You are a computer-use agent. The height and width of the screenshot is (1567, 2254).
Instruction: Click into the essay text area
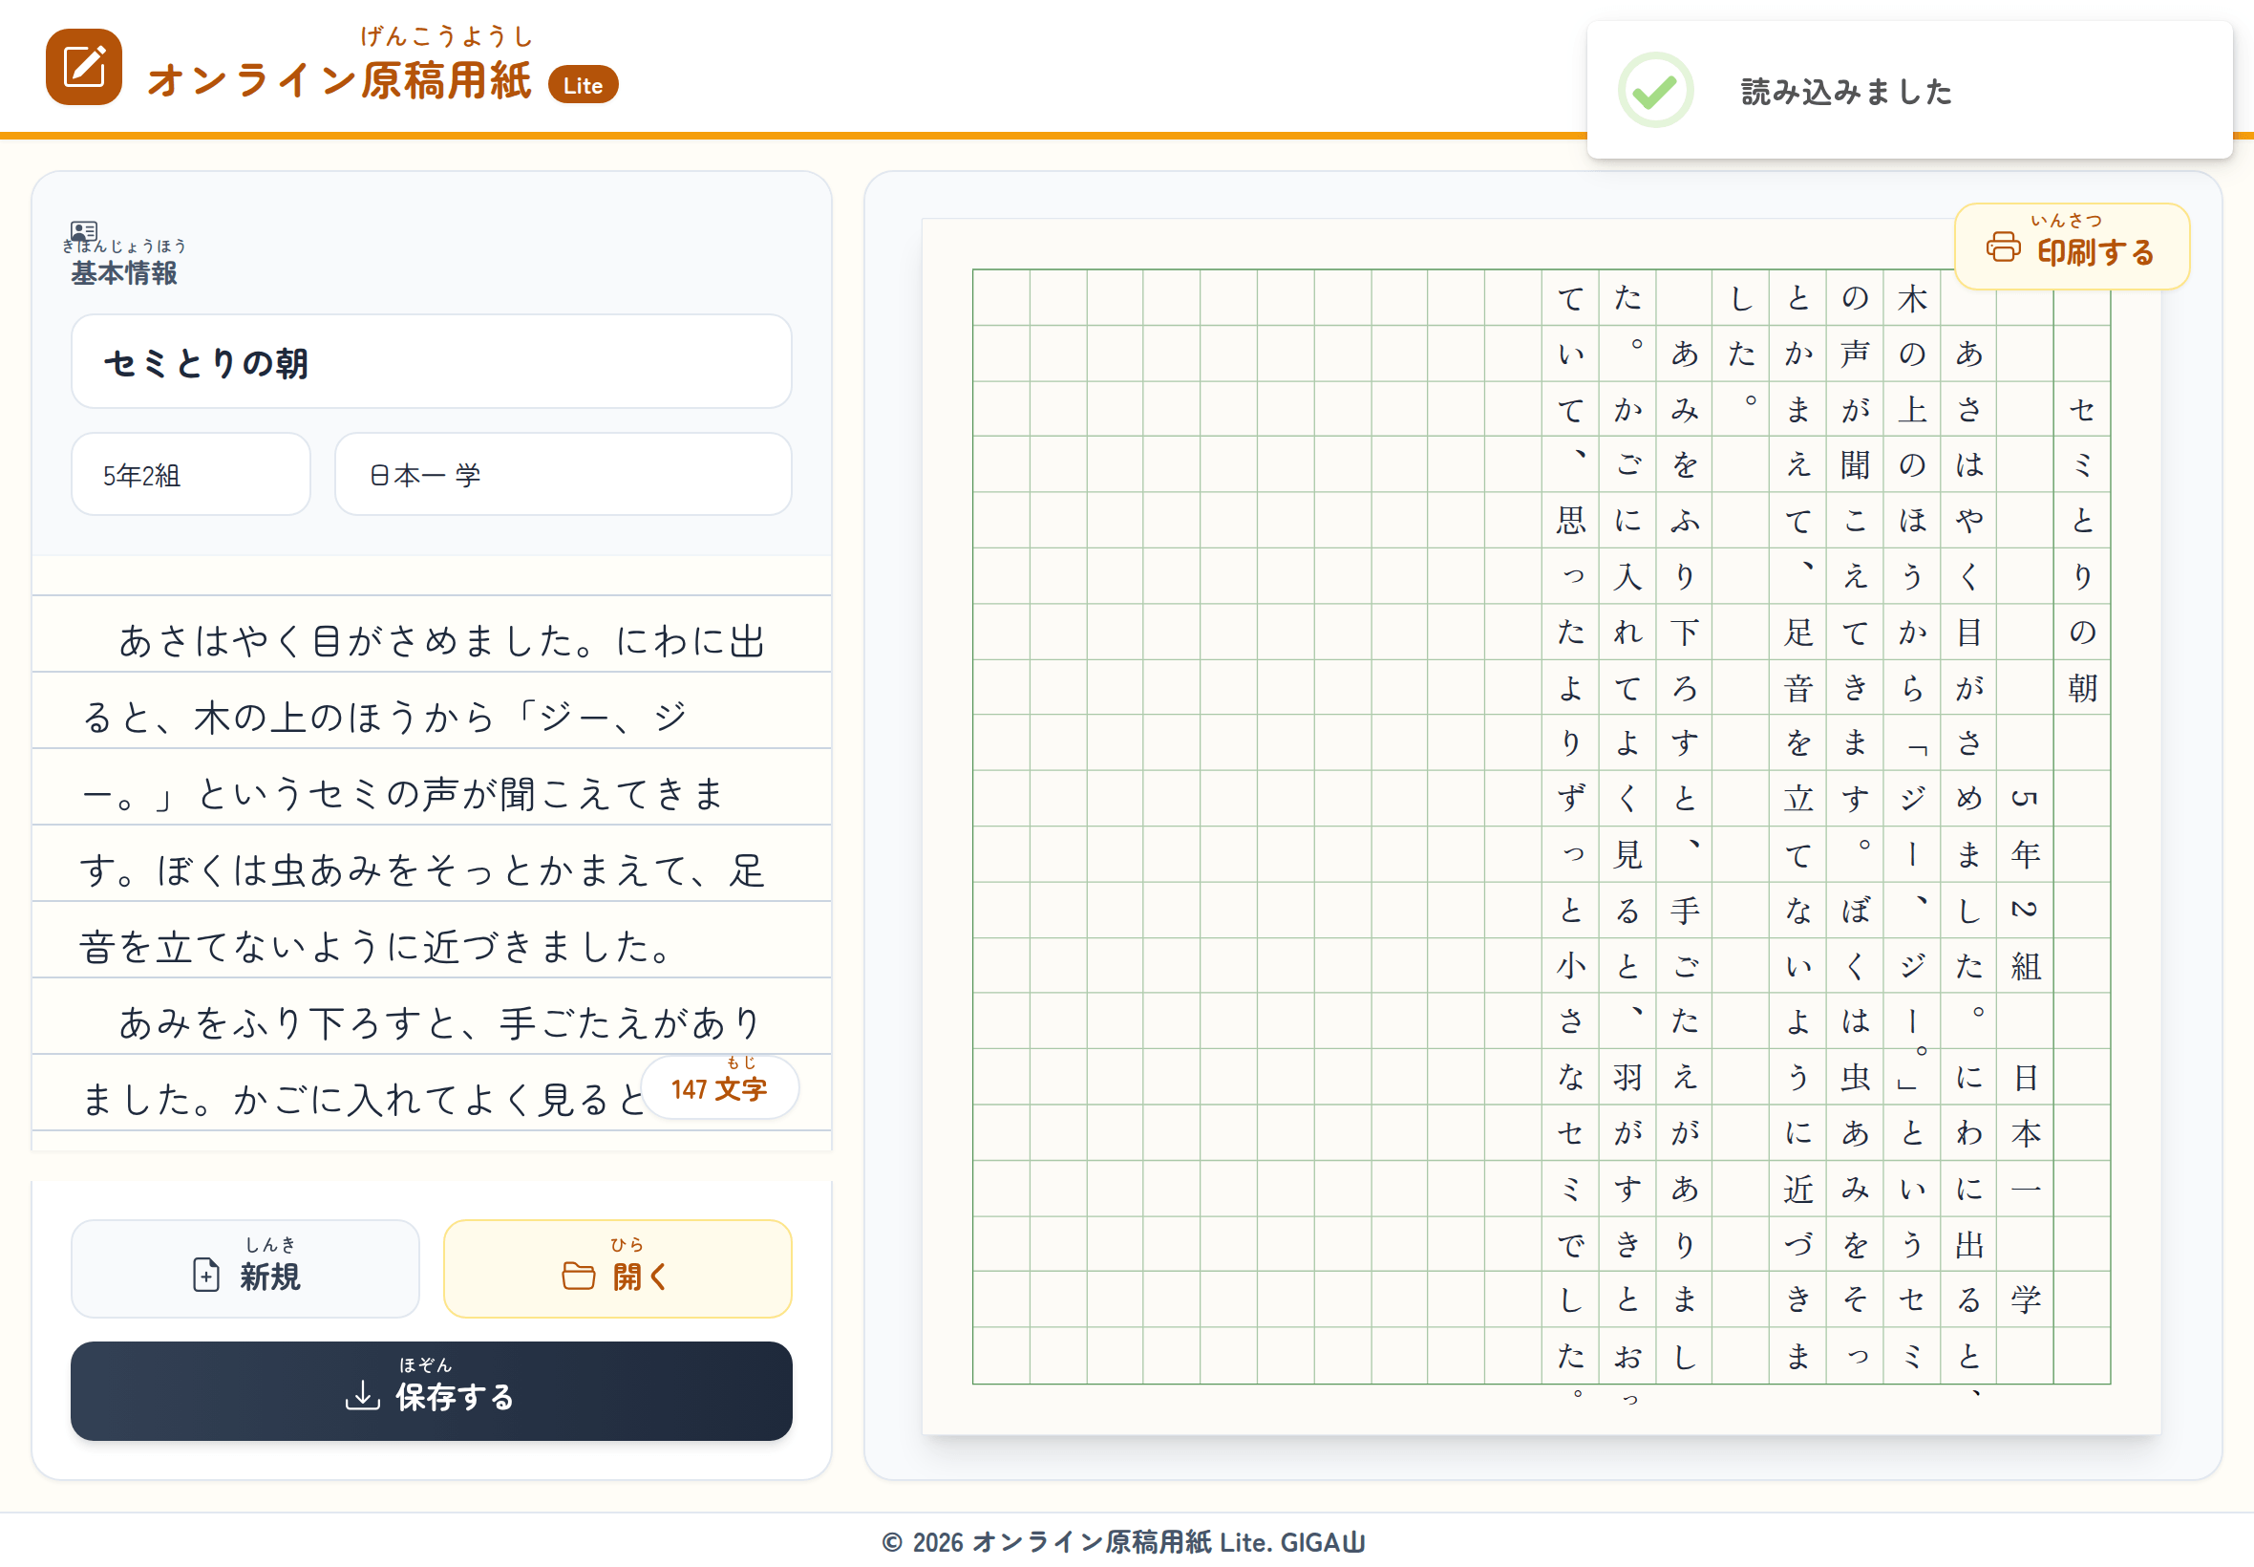click(x=432, y=854)
